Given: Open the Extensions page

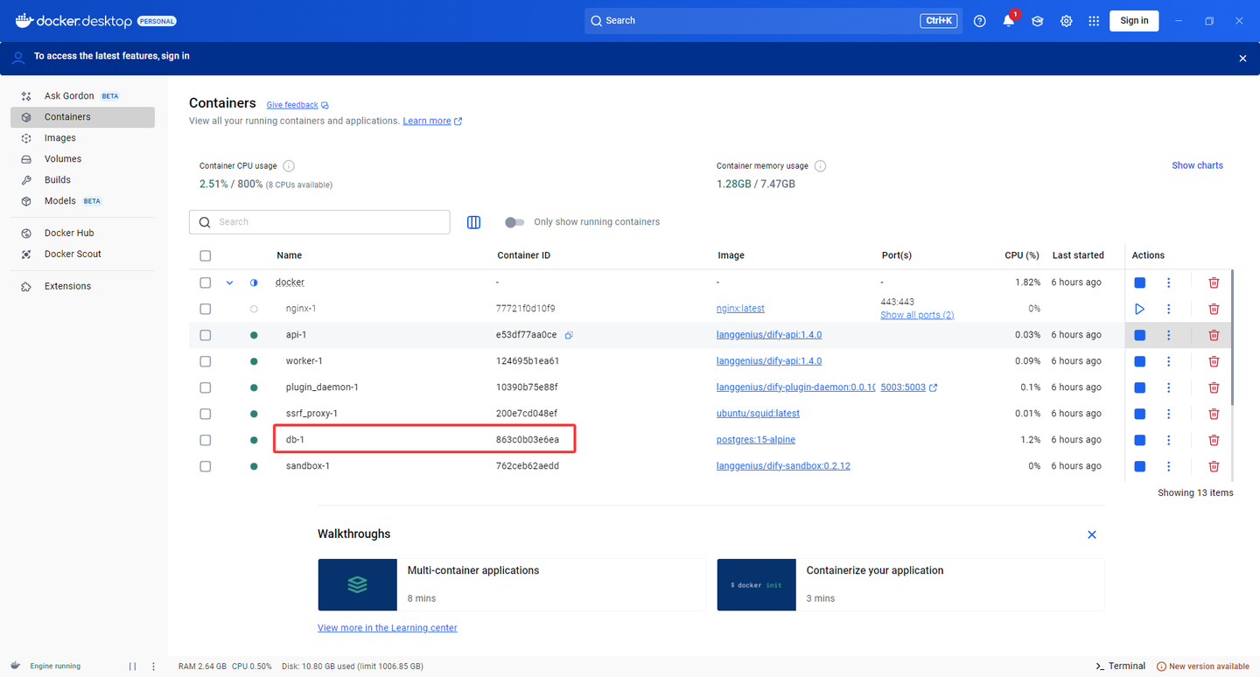Looking at the screenshot, I should [x=66, y=285].
